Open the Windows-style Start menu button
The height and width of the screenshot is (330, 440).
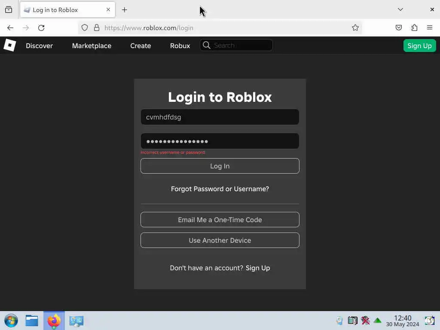tap(11, 321)
